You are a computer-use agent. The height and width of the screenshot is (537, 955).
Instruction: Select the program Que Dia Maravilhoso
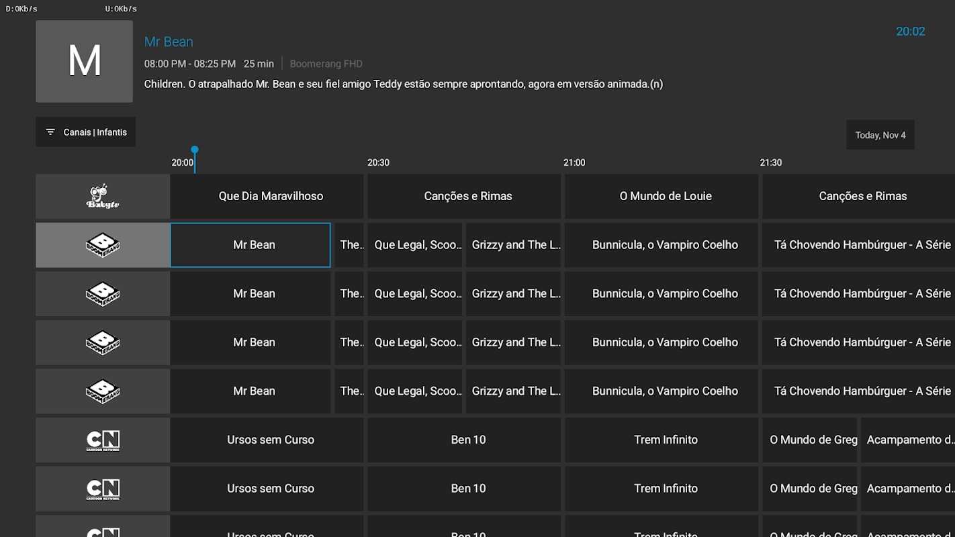click(271, 196)
